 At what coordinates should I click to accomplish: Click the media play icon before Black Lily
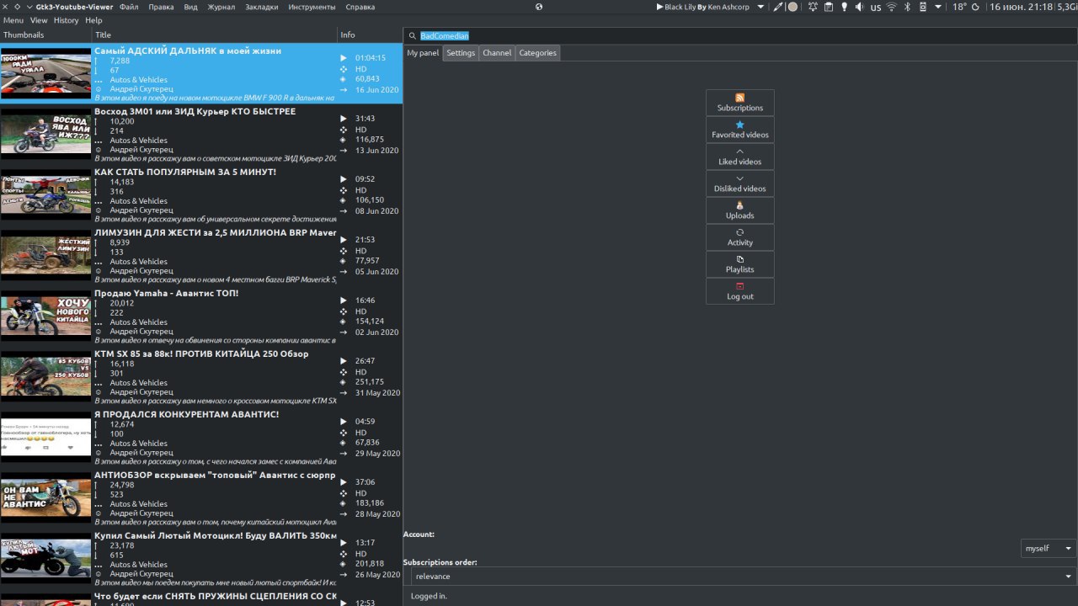click(659, 7)
